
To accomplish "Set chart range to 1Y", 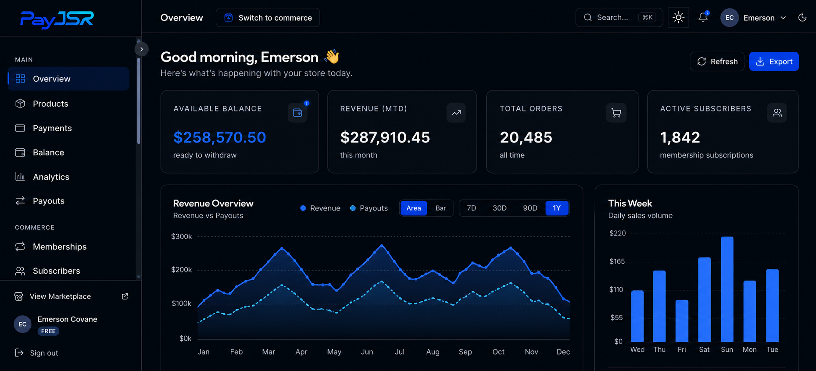I will pos(557,208).
